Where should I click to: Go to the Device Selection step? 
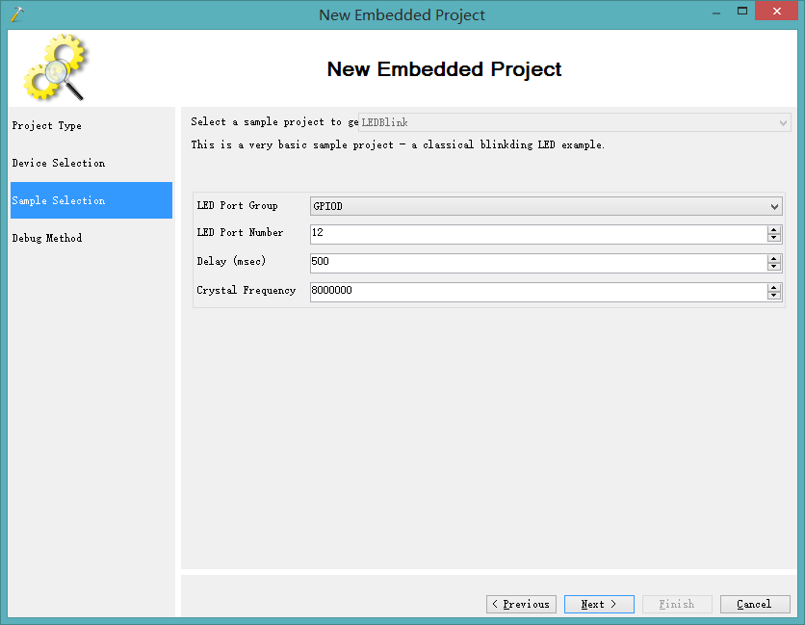point(58,164)
